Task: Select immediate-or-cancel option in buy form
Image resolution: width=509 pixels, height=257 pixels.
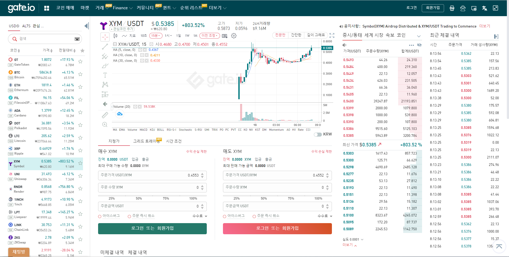Action: click(129, 217)
